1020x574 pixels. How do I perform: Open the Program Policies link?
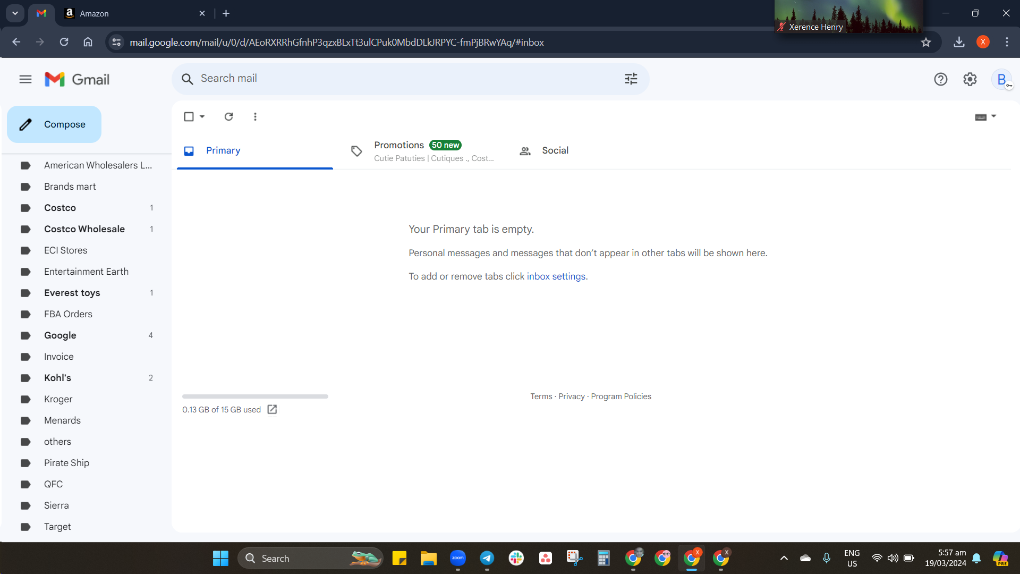pos(621,396)
